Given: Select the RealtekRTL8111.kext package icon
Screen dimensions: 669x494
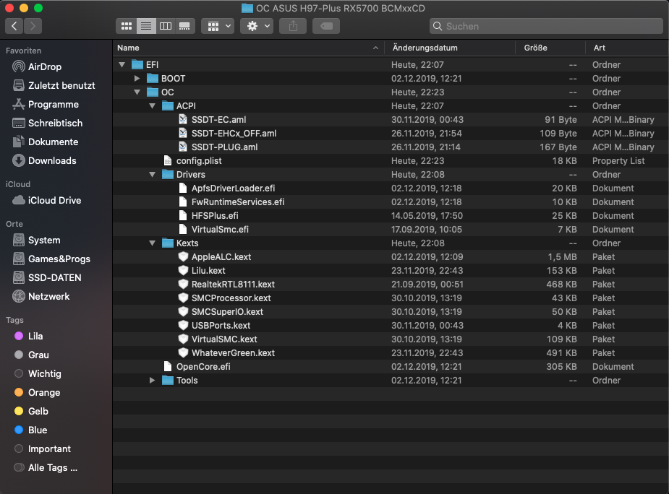Looking at the screenshot, I should (x=183, y=285).
